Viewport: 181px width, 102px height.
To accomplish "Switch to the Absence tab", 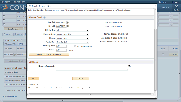I will [18, 34].
